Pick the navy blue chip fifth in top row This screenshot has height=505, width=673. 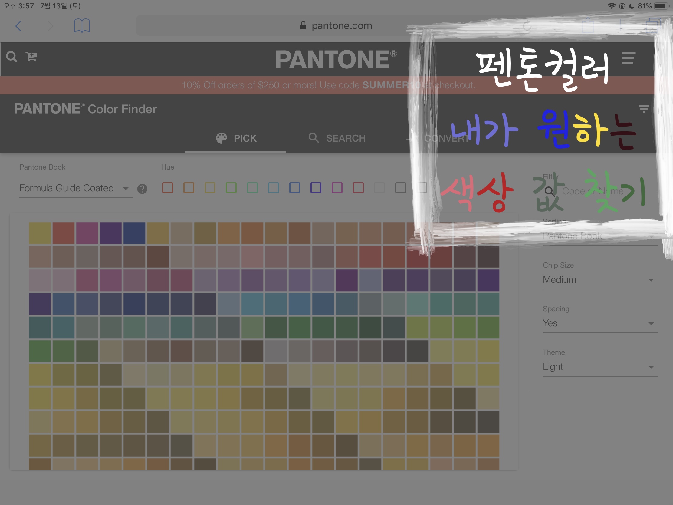(x=134, y=233)
